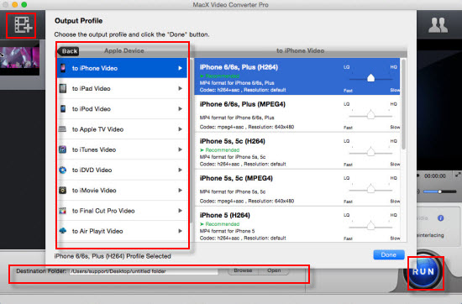Select the to iPad Video category
462x304 pixels.
122,88
